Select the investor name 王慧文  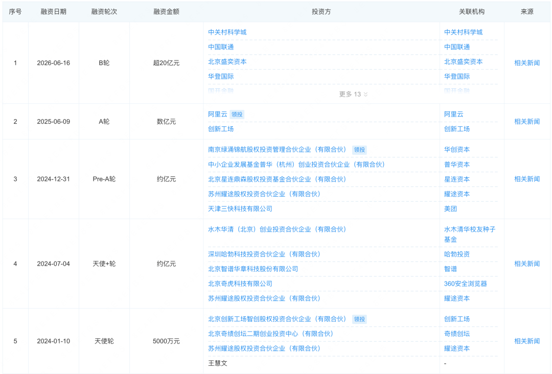pyautogui.click(x=218, y=363)
